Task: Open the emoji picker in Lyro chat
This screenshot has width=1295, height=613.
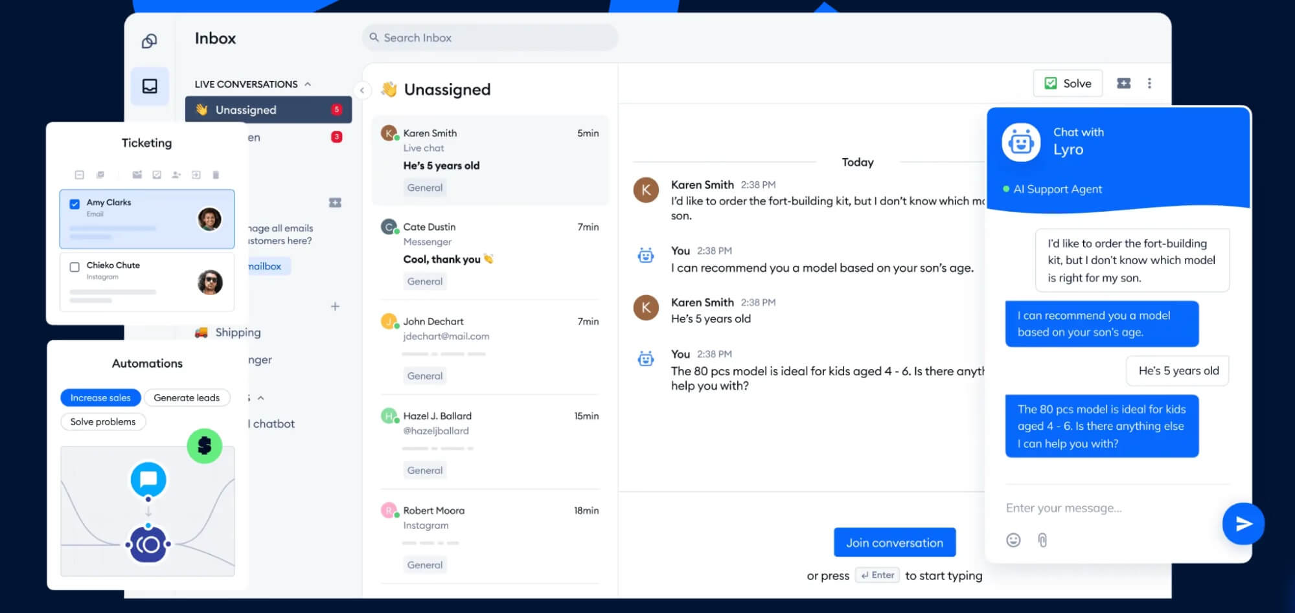Action: click(1013, 540)
